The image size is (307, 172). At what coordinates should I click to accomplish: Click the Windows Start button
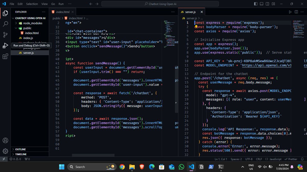click(62, 167)
